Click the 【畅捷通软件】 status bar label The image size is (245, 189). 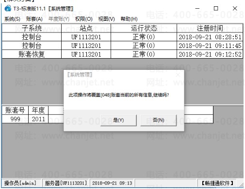pyautogui.click(x=217, y=183)
